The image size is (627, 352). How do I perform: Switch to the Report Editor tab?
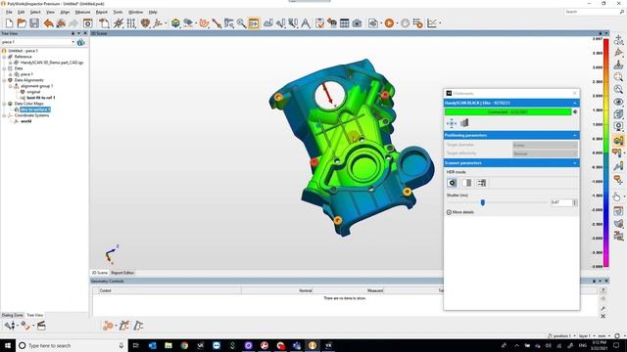click(x=122, y=273)
